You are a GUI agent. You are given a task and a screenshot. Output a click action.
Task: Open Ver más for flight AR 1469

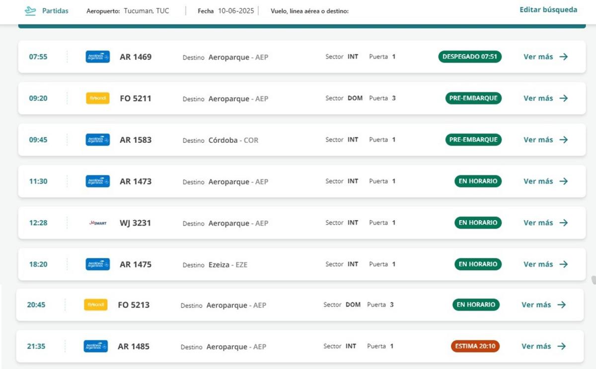(x=538, y=57)
